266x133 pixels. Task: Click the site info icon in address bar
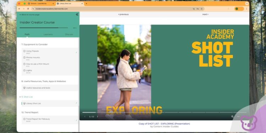pyautogui.click(x=33, y=9)
